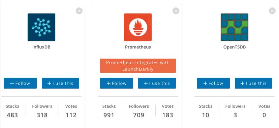View Prometheus 183 votes count
Viewport: 279px width, 128px height.
(167, 115)
